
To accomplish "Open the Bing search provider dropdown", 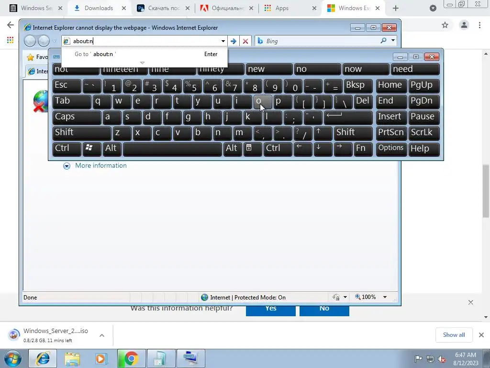I will [x=393, y=40].
